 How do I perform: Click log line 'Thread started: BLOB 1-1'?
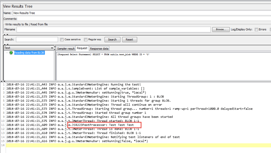(73, 121)
